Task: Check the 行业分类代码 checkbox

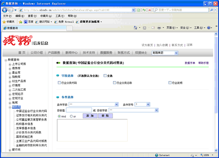Action: [59, 83]
